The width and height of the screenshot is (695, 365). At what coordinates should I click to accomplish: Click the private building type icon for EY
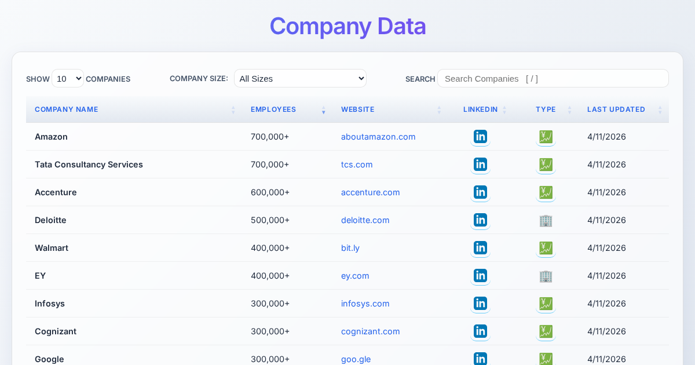[x=546, y=276]
